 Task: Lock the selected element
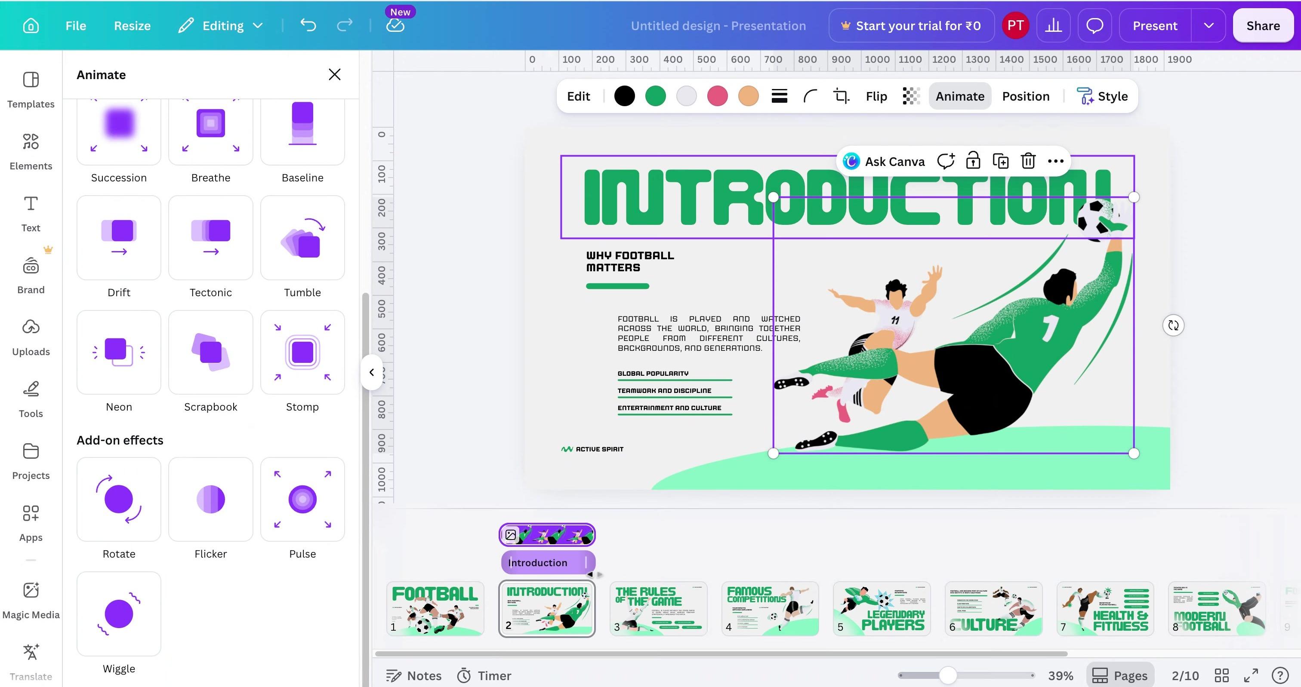coord(973,161)
